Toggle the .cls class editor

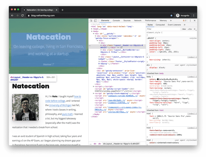(190, 29)
